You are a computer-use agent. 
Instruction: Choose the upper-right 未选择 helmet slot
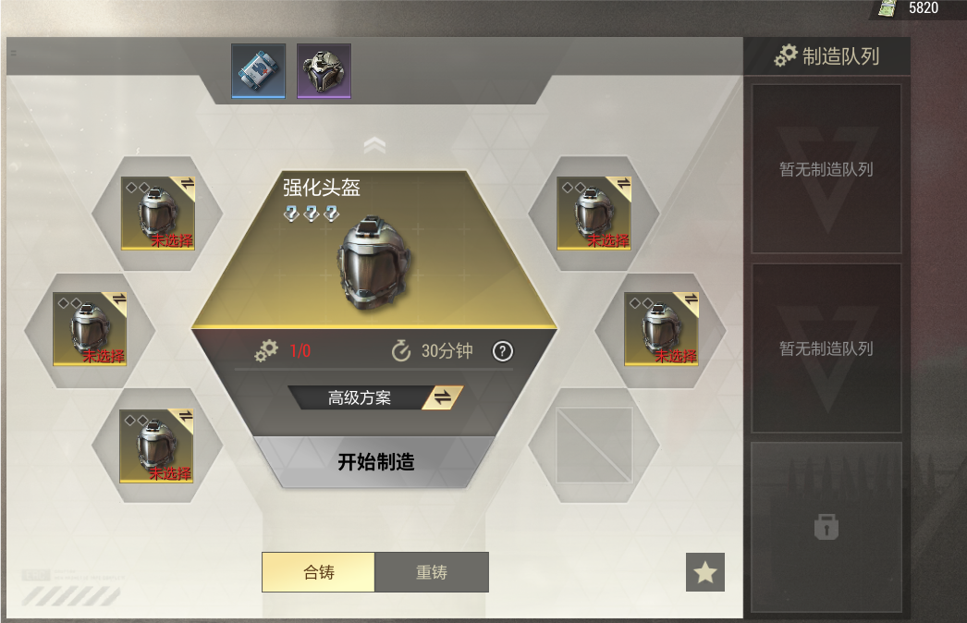pos(594,214)
